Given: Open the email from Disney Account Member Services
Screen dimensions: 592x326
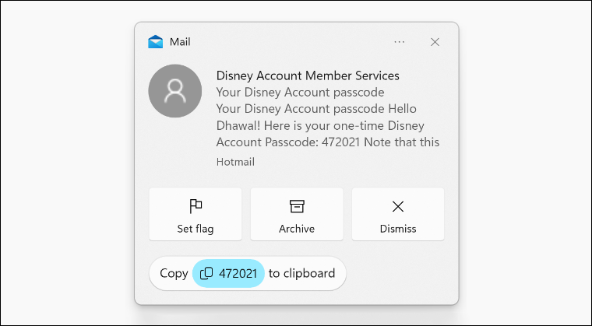Looking at the screenshot, I should pyautogui.click(x=308, y=75).
